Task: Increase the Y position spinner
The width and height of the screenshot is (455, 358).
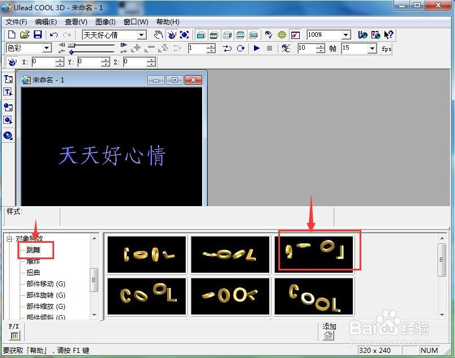Action: coord(106,59)
